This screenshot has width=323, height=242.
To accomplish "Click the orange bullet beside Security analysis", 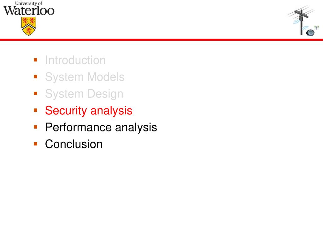I will pos(35,110).
